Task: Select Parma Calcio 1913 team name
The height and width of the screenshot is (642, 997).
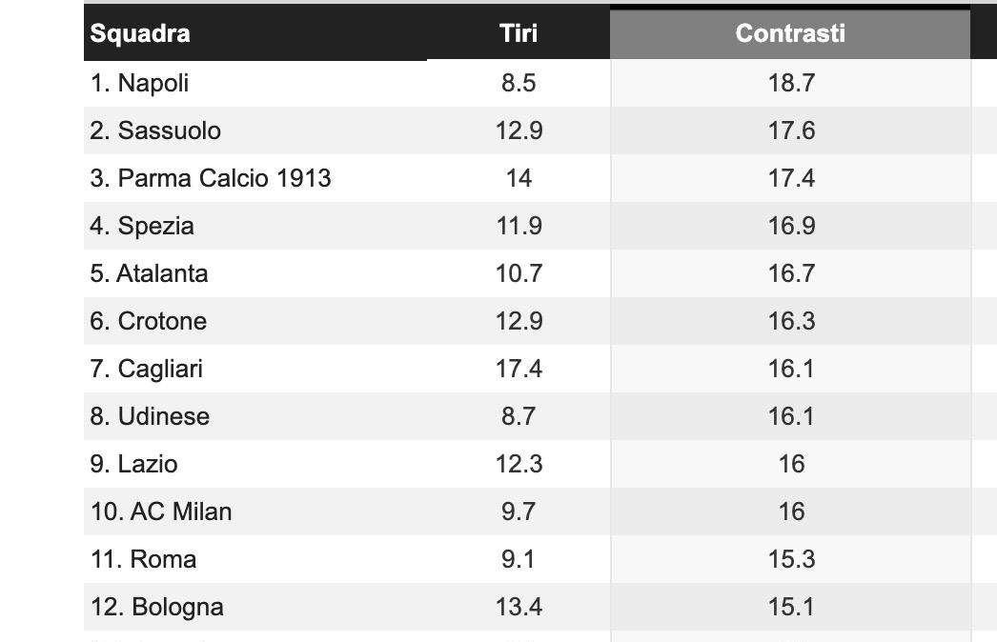Action: [x=211, y=178]
